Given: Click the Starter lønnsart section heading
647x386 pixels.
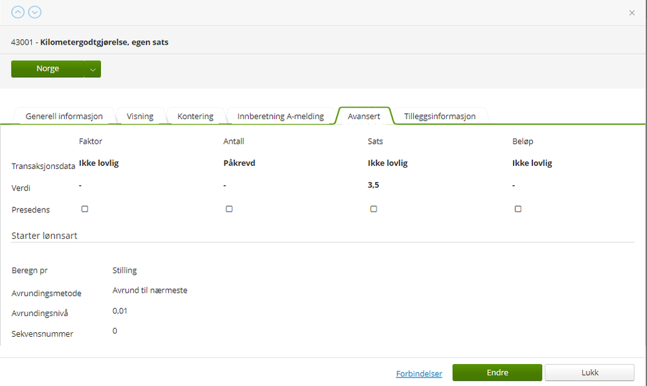Looking at the screenshot, I should pos(44,236).
